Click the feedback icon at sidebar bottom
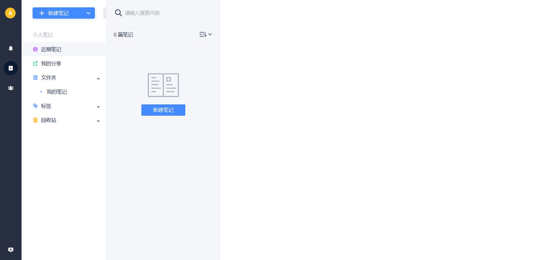 pyautogui.click(x=11, y=250)
